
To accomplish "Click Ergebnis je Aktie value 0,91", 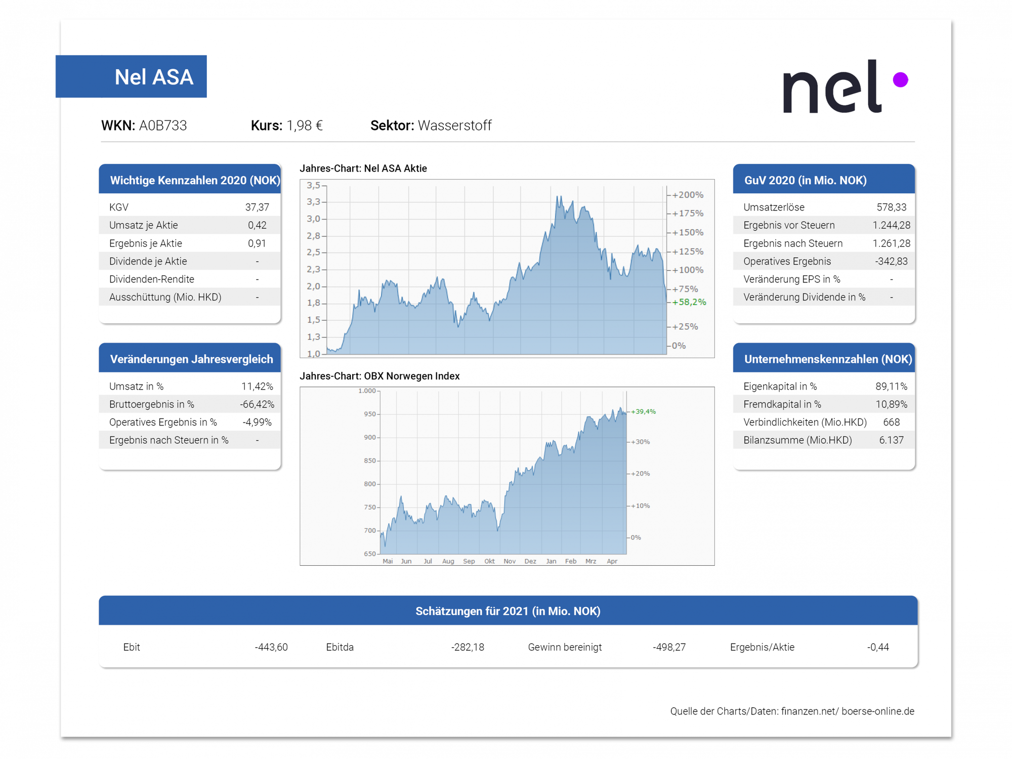I will point(257,243).
